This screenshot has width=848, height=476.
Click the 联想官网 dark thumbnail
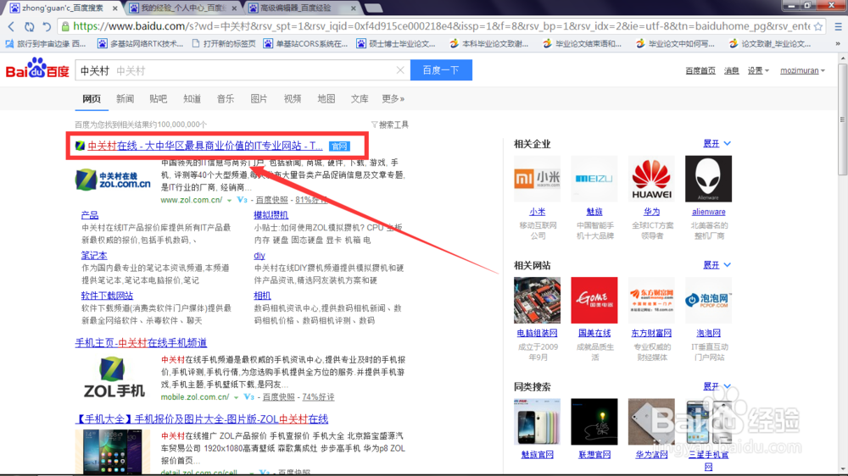(594, 422)
